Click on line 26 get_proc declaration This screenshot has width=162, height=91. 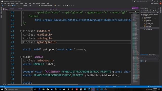click(x=54, y=50)
